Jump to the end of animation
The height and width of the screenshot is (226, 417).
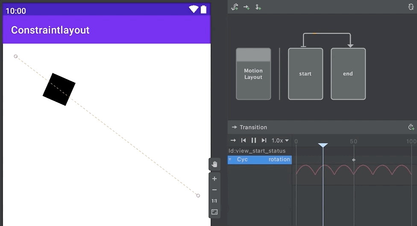tap(264, 140)
